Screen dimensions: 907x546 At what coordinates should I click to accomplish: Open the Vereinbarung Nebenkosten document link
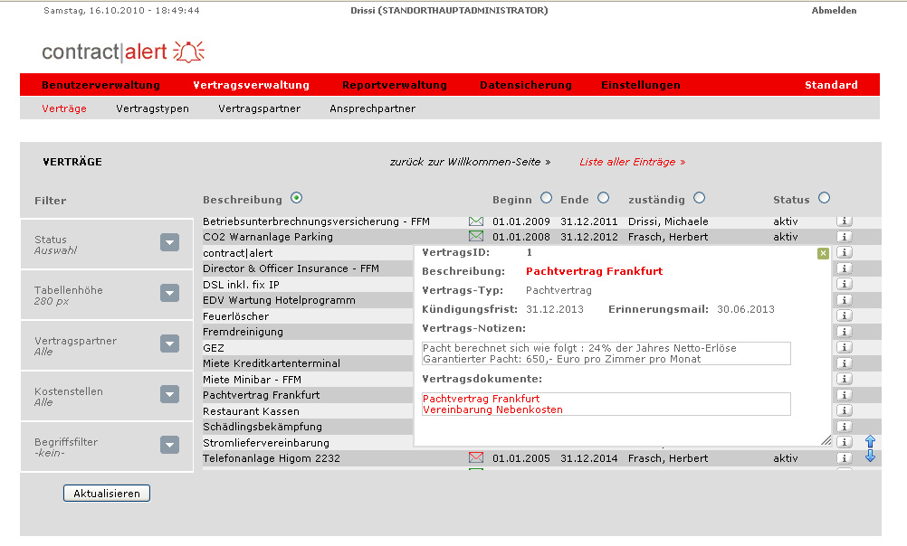[492, 409]
